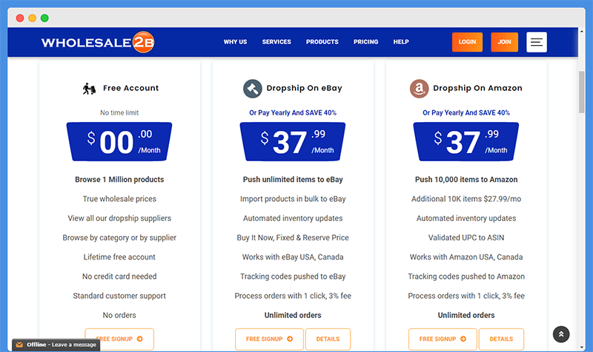Click FREE SIGNUP under Dropship On eBay

pyautogui.click(x=269, y=339)
